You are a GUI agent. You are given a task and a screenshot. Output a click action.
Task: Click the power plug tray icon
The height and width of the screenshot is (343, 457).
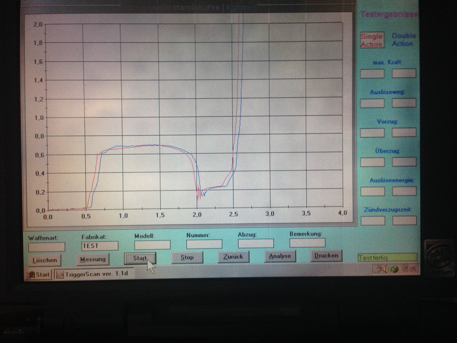pyautogui.click(x=379, y=269)
